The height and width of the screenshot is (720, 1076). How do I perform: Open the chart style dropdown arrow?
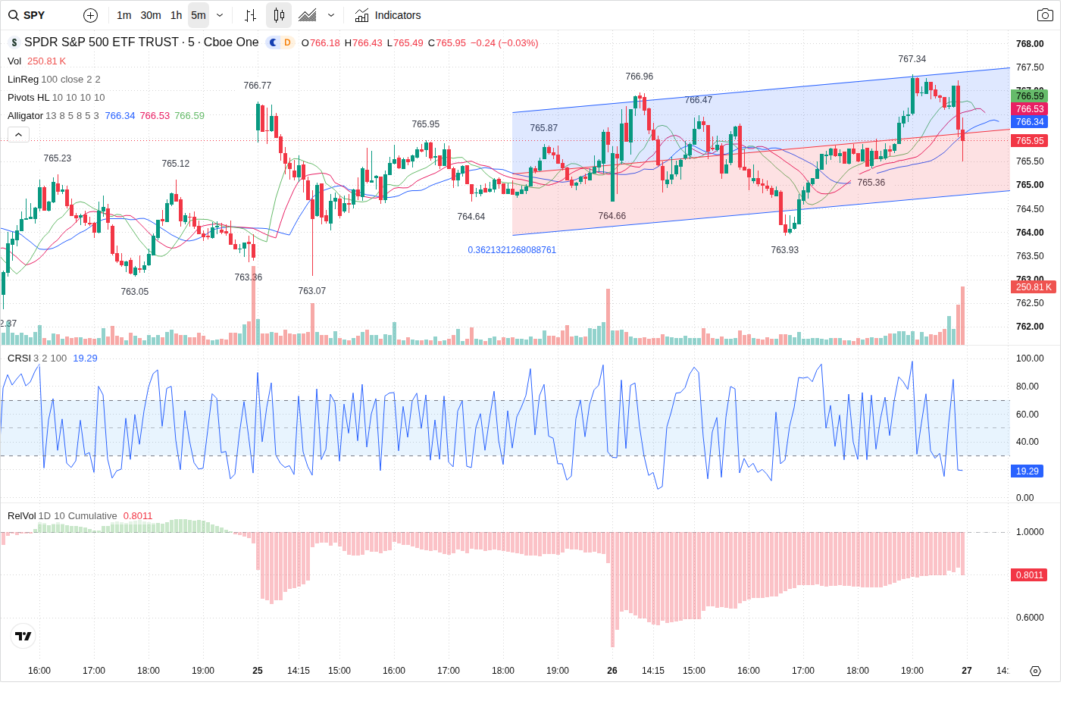coord(331,15)
